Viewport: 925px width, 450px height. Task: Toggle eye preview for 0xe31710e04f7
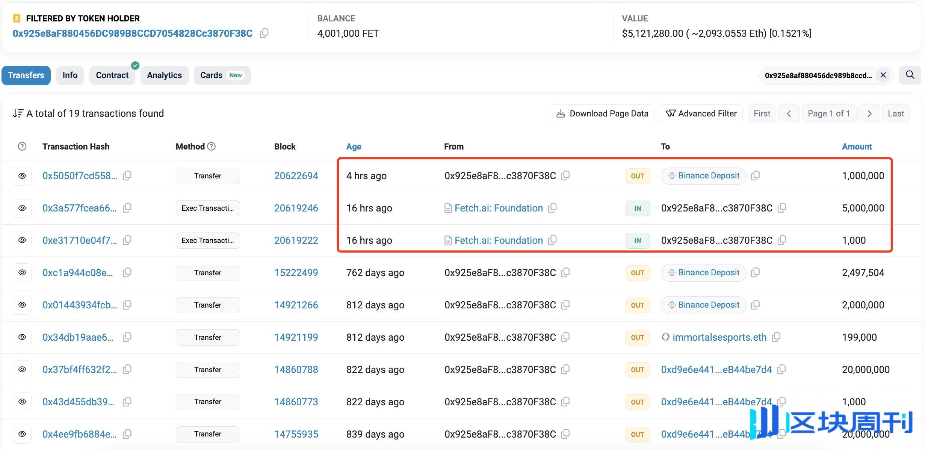pos(22,240)
